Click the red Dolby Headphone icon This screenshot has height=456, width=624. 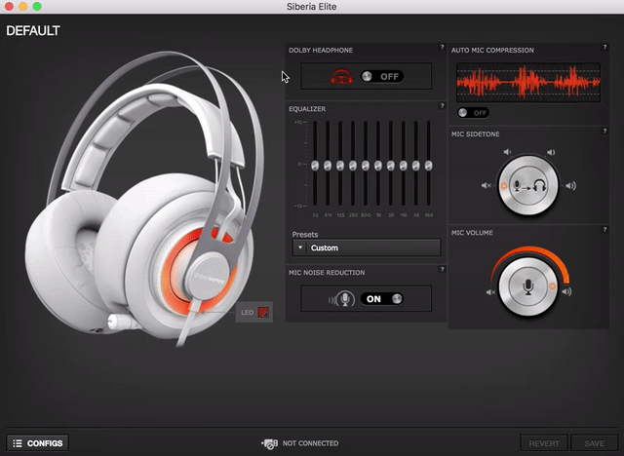click(341, 76)
